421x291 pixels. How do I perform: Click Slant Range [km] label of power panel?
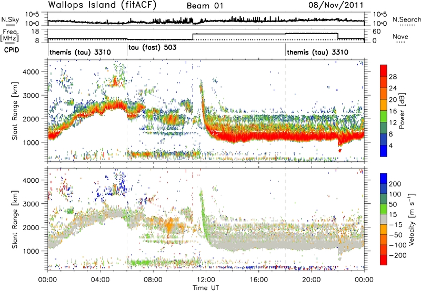[x=15, y=111]
